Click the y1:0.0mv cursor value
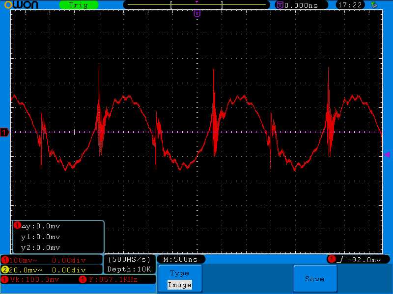This screenshot has height=294, width=393. tap(41, 237)
